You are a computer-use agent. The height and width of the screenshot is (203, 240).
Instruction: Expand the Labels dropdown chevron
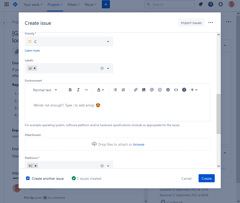(x=108, y=68)
